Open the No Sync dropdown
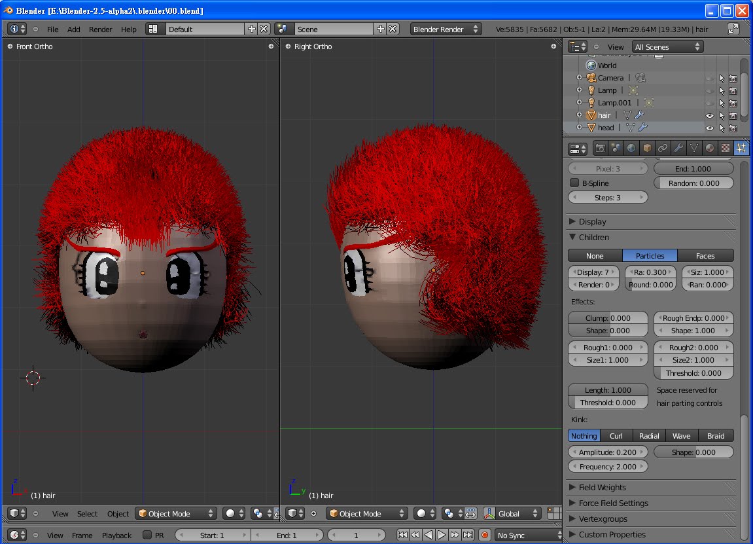Viewport: 753px width, 544px height. 528,535
